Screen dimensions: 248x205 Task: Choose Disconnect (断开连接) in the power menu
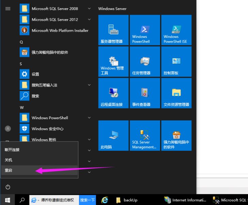tap(12, 150)
